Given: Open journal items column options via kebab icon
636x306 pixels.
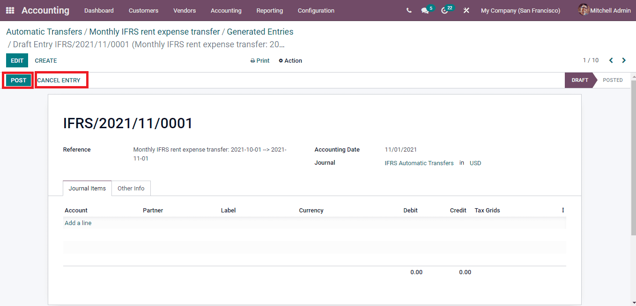Looking at the screenshot, I should (x=563, y=210).
